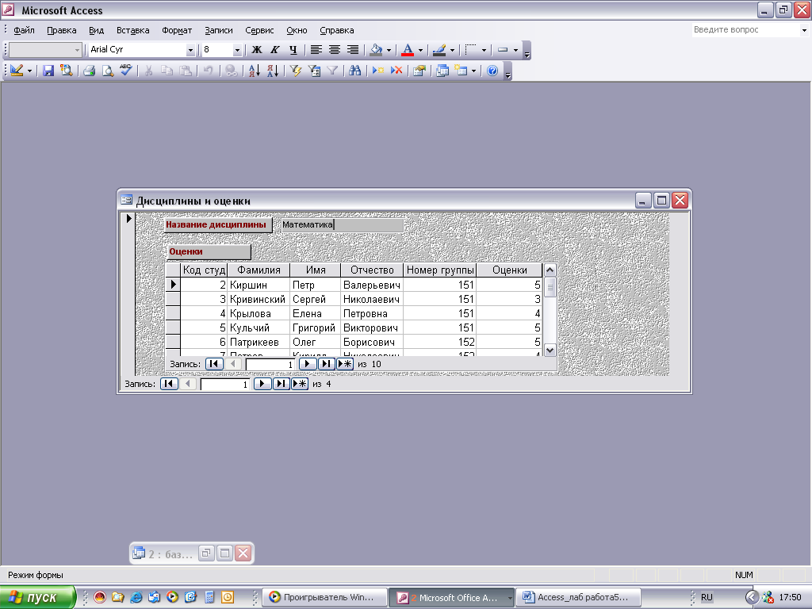
Task: Click the пуск Start button
Action: click(37, 597)
